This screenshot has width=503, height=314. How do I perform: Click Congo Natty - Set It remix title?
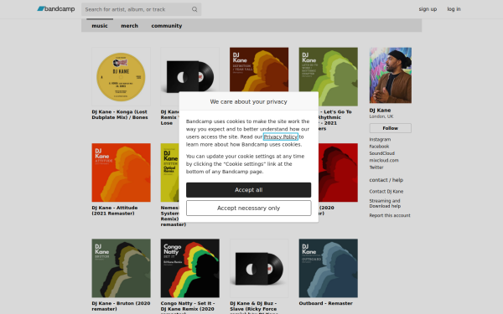[188, 307]
